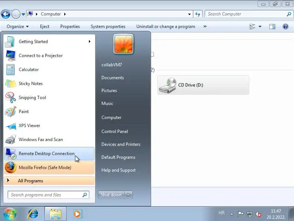The width and height of the screenshot is (294, 221).
Task: Click the Windows Start orb
Action: (x=10, y=214)
